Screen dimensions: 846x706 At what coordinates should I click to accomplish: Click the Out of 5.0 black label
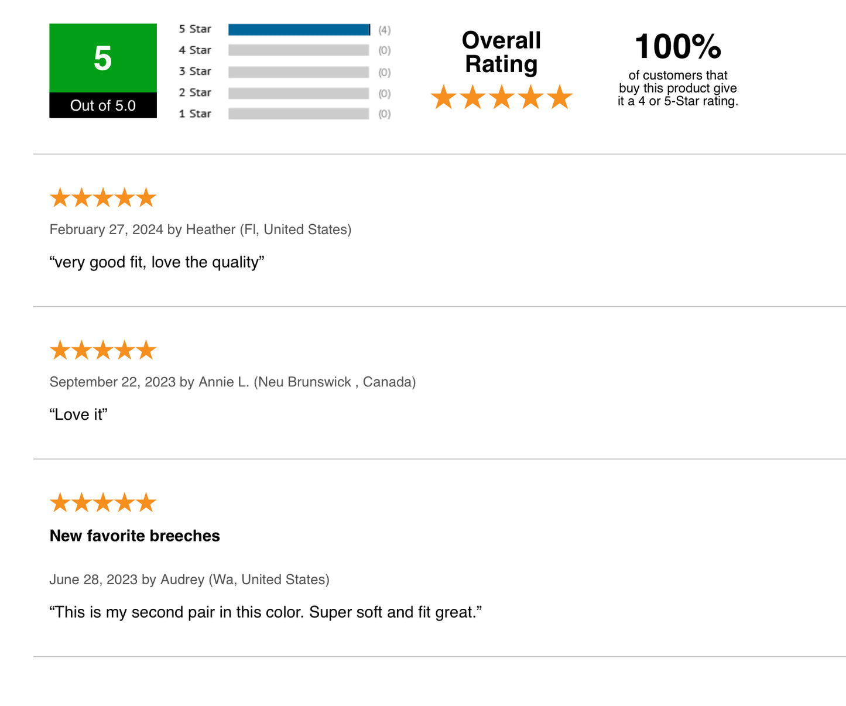(103, 105)
